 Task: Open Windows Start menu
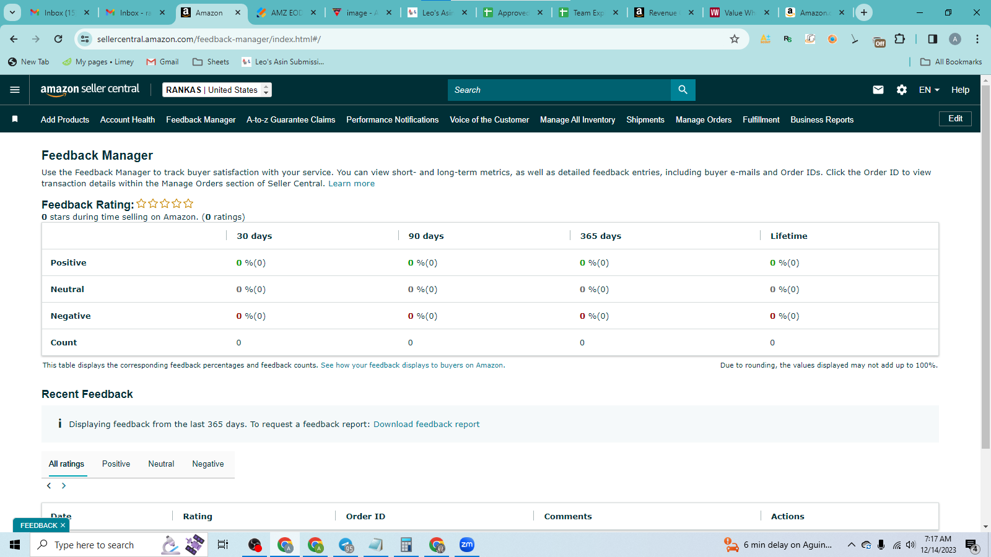coord(15,545)
